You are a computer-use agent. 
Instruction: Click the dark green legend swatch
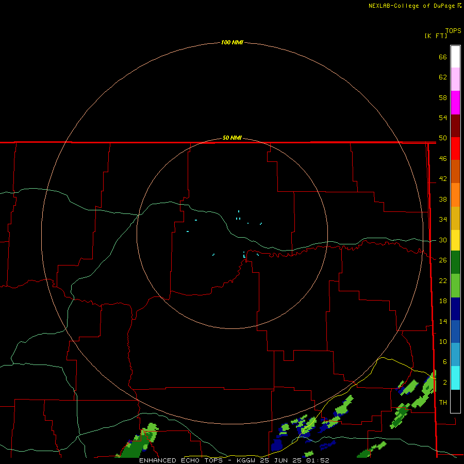[455, 262]
